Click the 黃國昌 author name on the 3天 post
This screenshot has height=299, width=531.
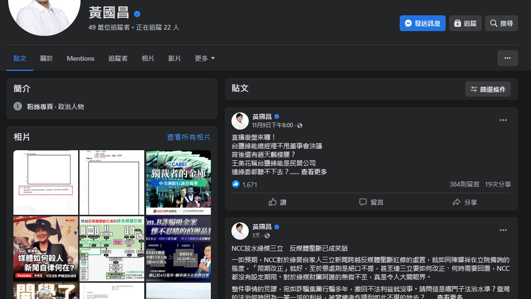pos(262,227)
